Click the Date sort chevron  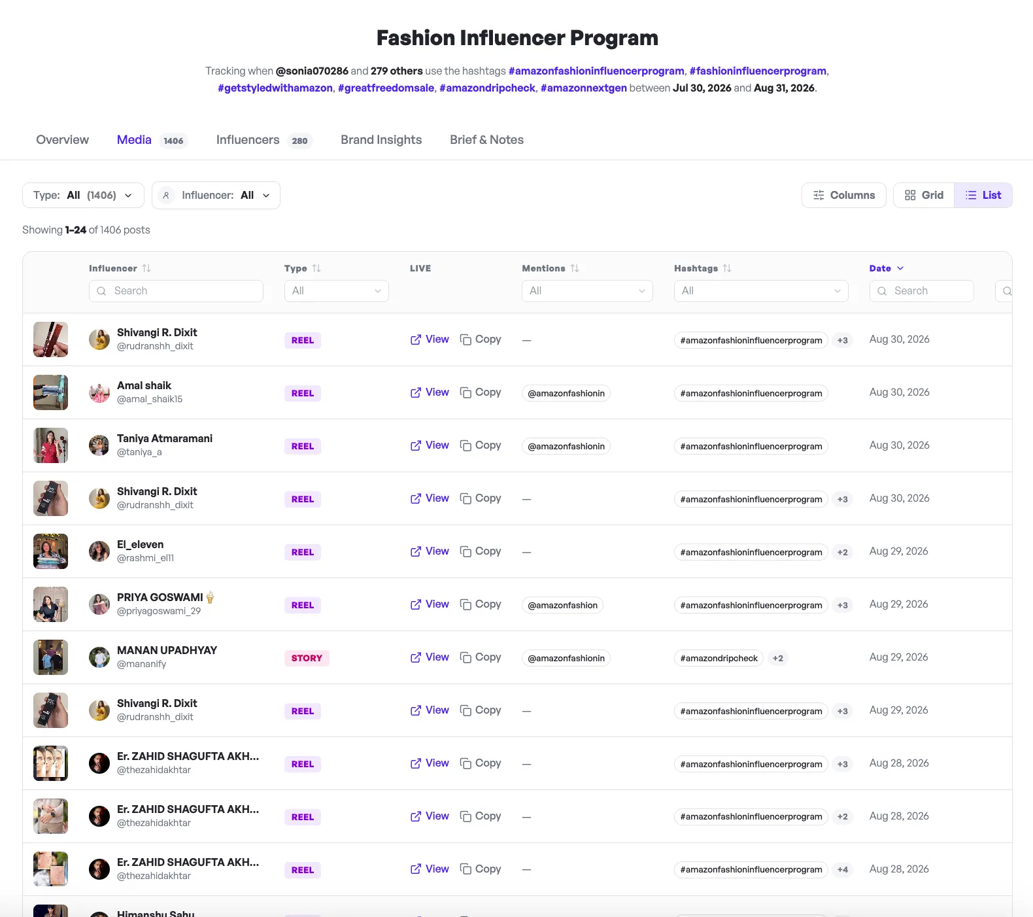pyautogui.click(x=900, y=268)
